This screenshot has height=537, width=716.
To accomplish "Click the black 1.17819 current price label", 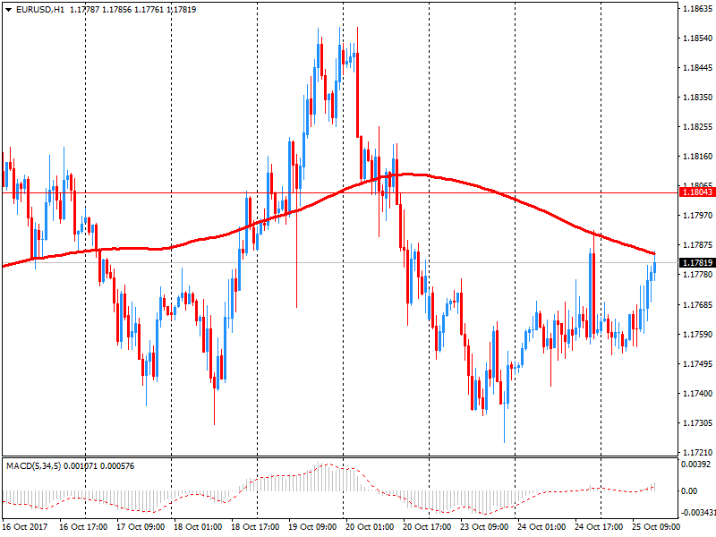I will pyautogui.click(x=697, y=262).
